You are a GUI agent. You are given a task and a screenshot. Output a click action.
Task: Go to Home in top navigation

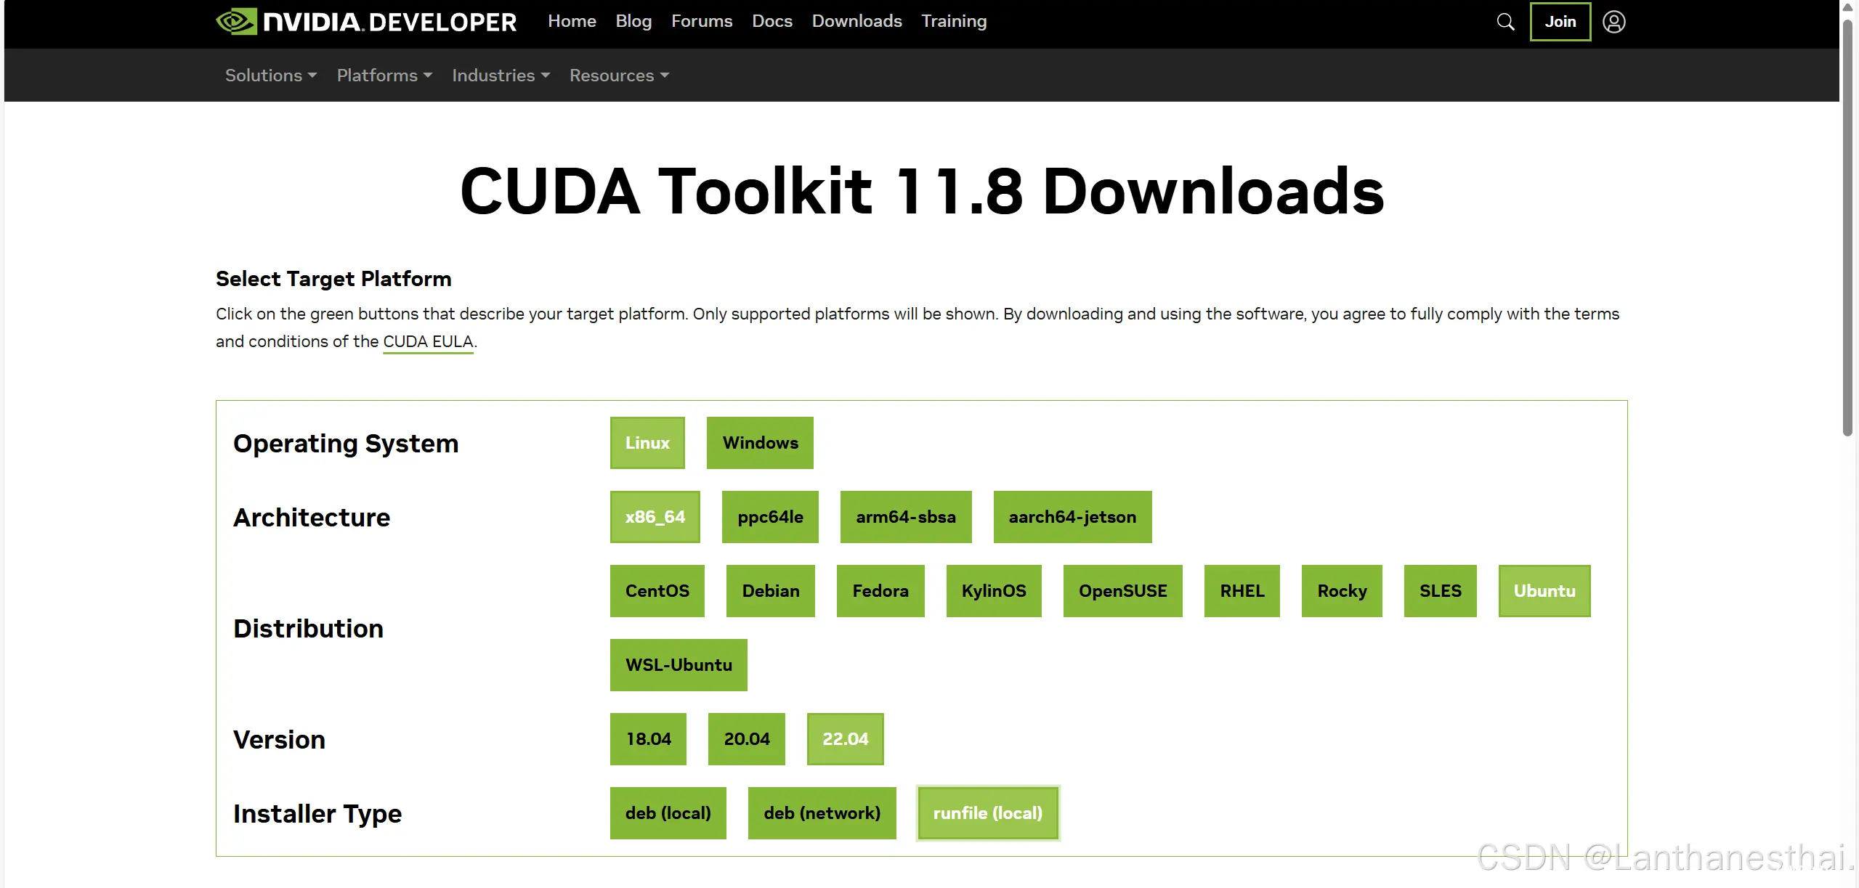point(572,21)
